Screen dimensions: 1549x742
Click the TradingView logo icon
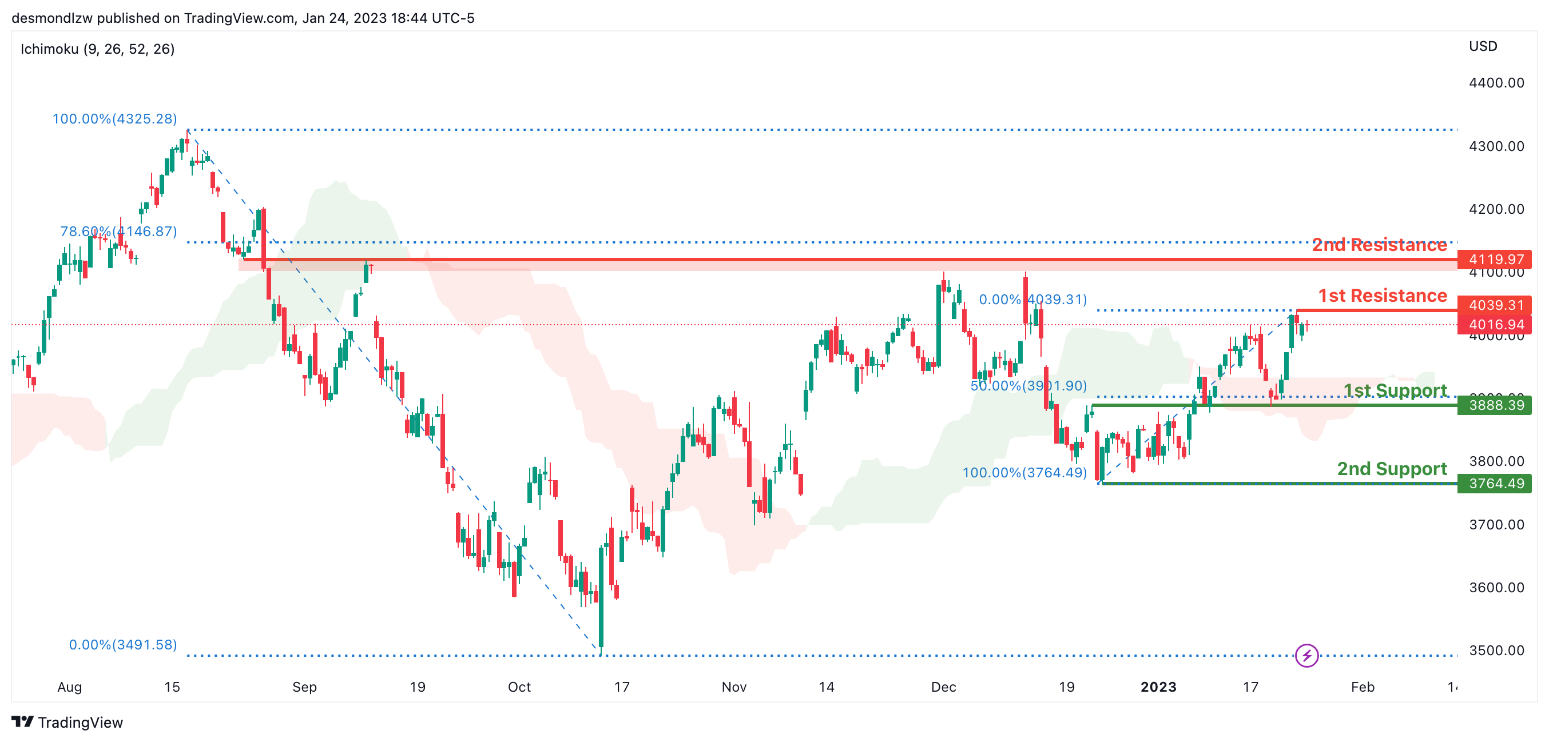tap(22, 721)
